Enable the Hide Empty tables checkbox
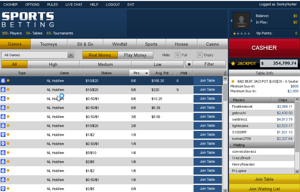The image size is (300, 192). tap(200, 55)
